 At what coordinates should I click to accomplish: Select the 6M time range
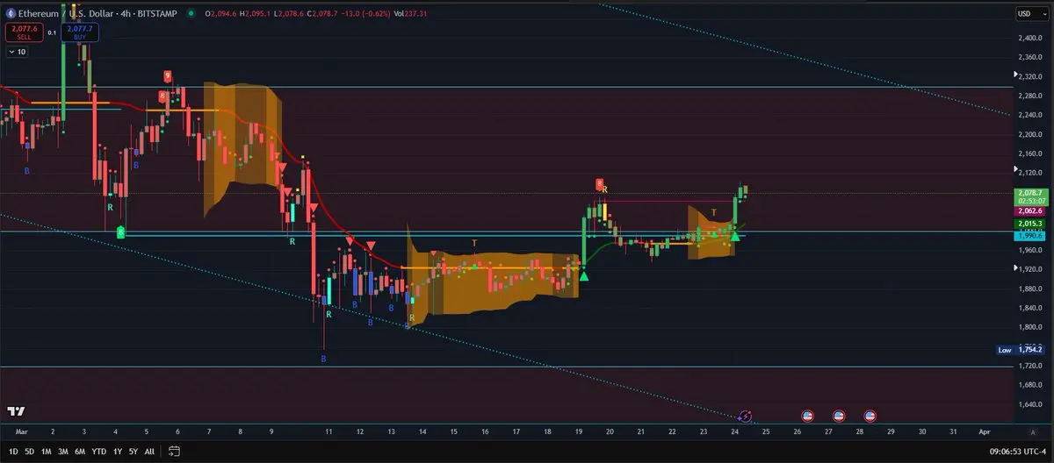(80, 452)
